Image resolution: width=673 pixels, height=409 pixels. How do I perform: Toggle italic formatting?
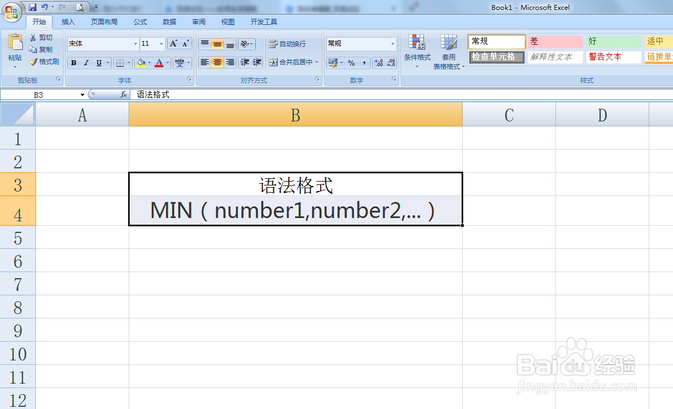click(x=86, y=63)
